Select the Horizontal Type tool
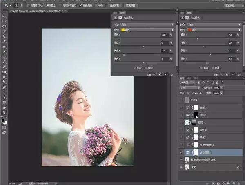The height and width of the screenshot is (185, 245). (4, 92)
